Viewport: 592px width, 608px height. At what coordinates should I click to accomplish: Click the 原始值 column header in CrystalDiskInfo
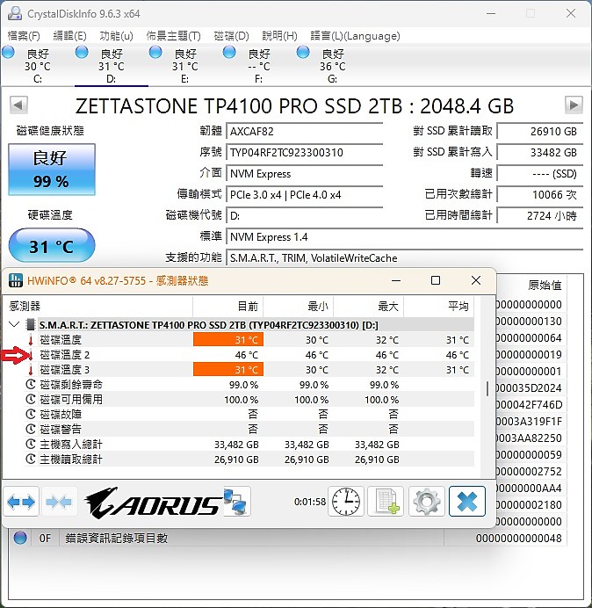coord(545,286)
